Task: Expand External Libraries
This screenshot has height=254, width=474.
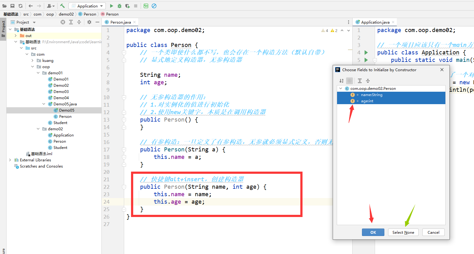Action: point(10,160)
